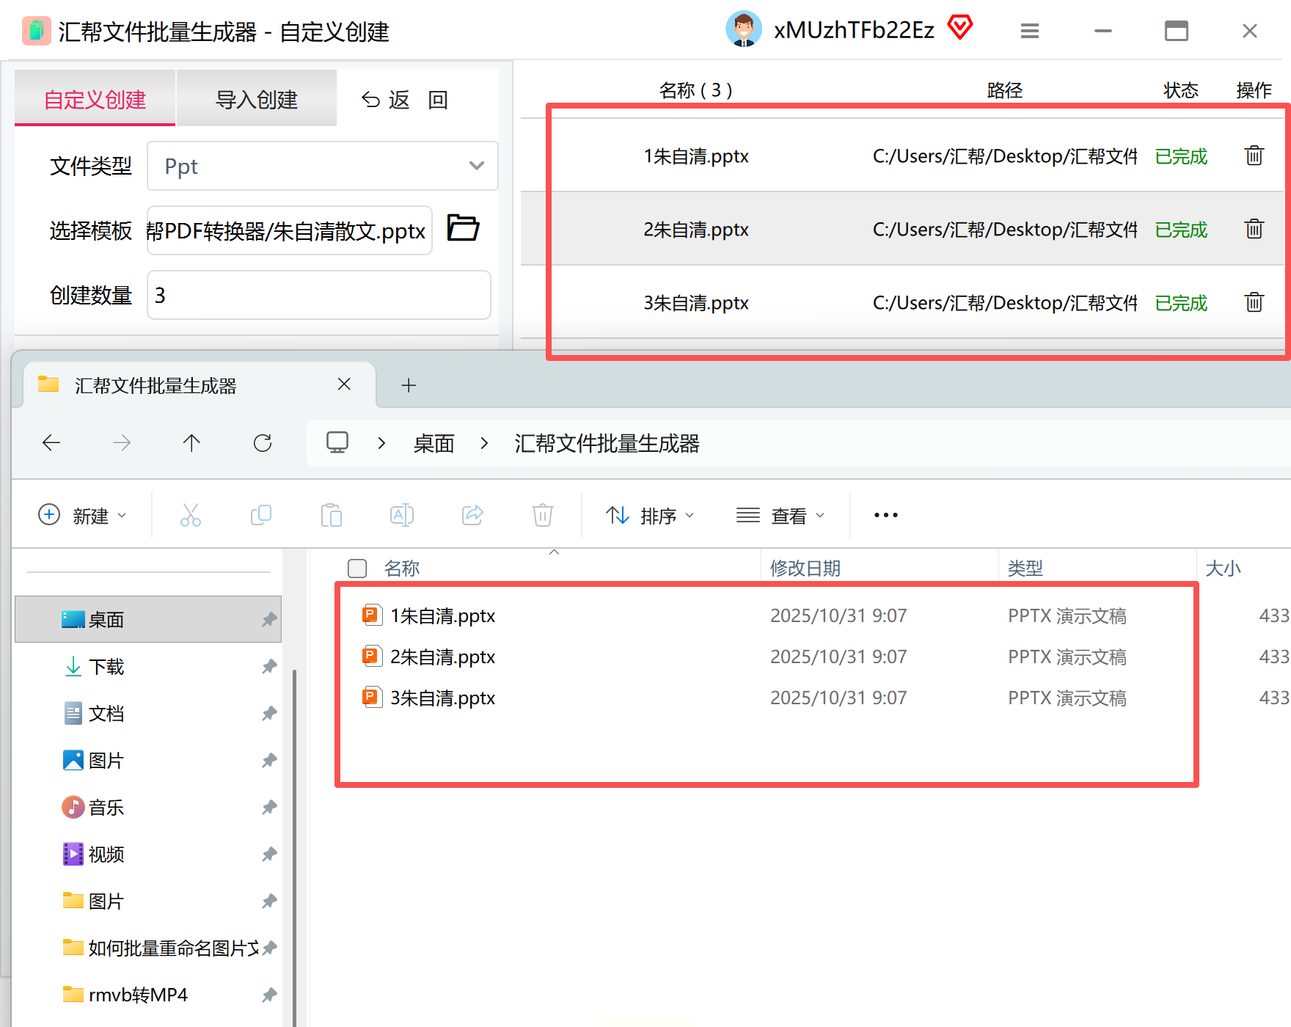
Task: Sort by the 修改日期 column header
Action: pos(805,569)
